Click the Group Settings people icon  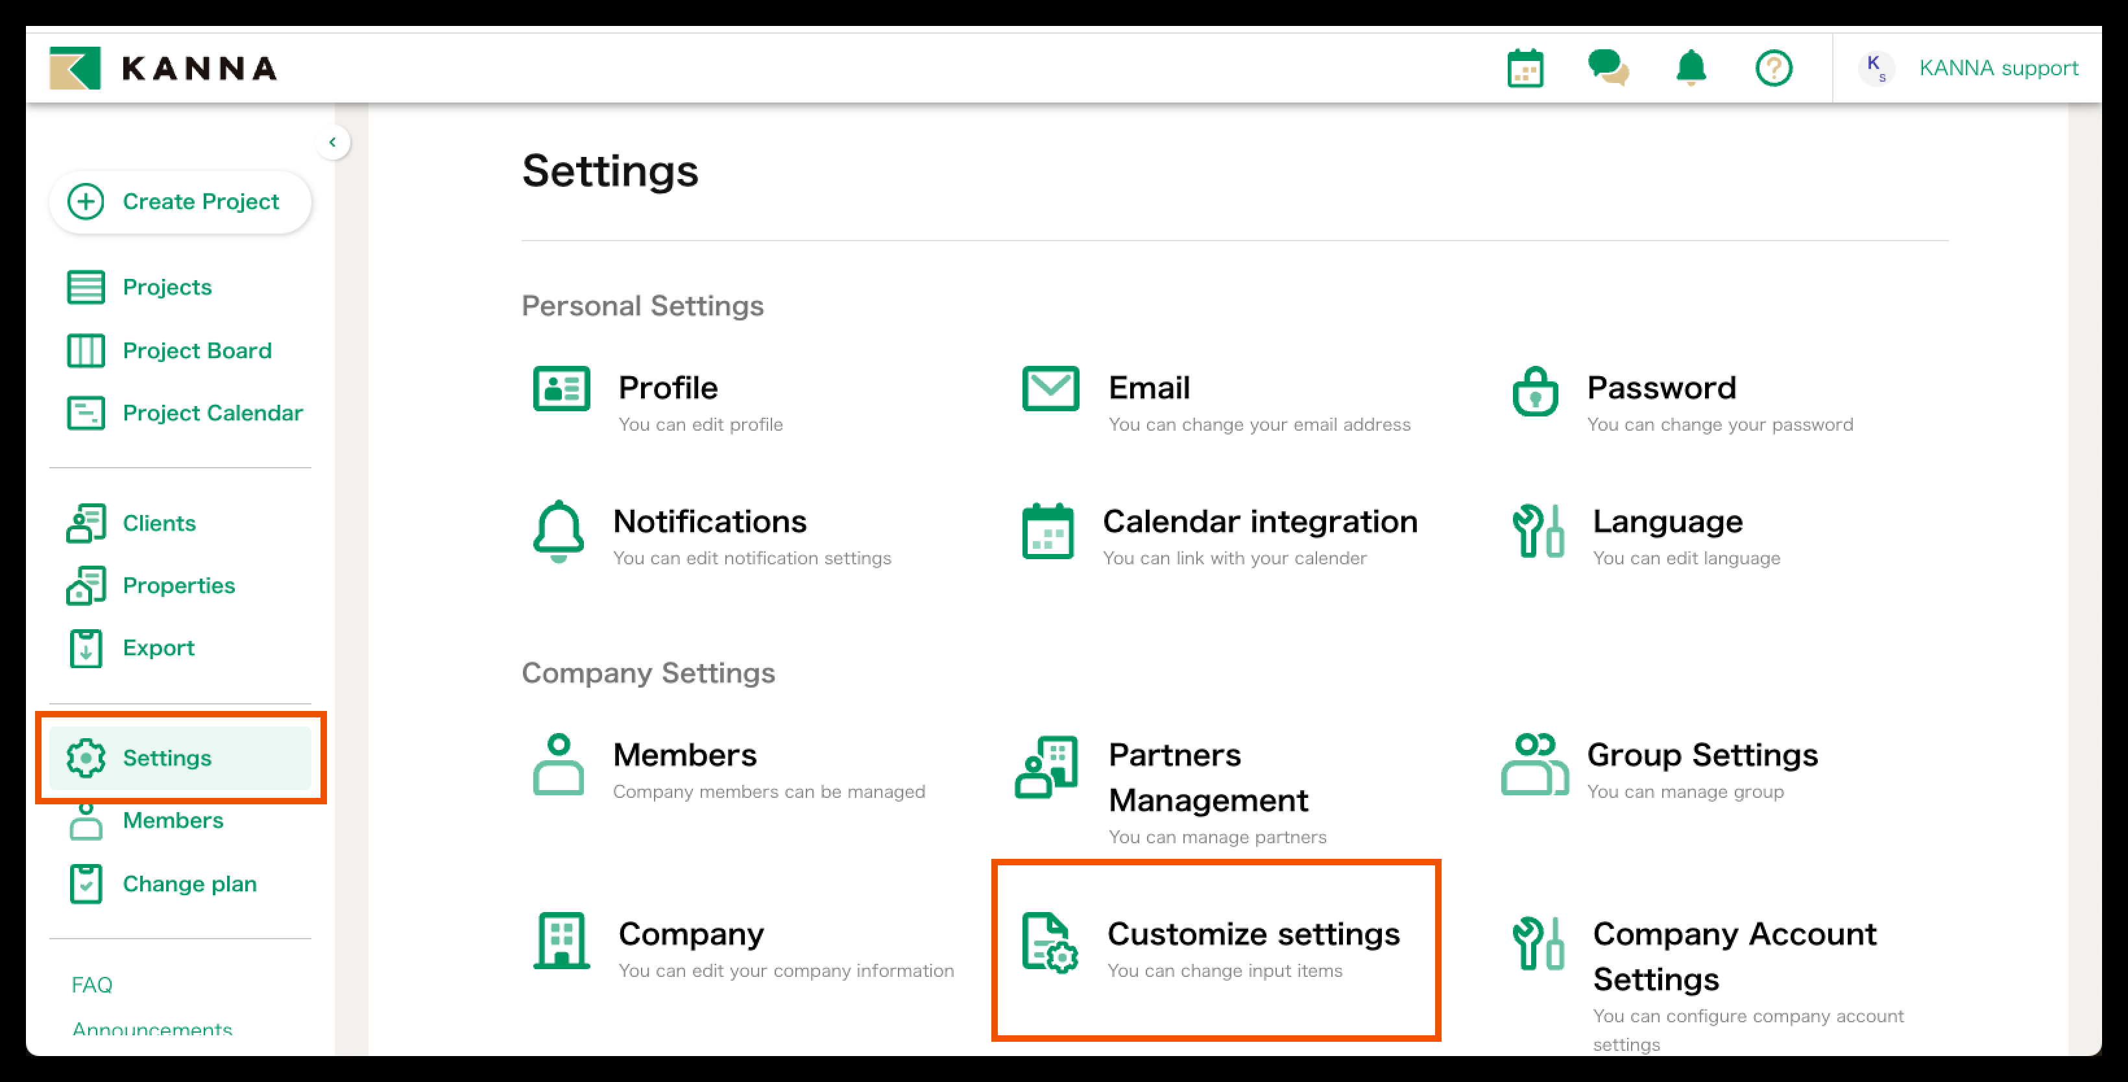1534,765
